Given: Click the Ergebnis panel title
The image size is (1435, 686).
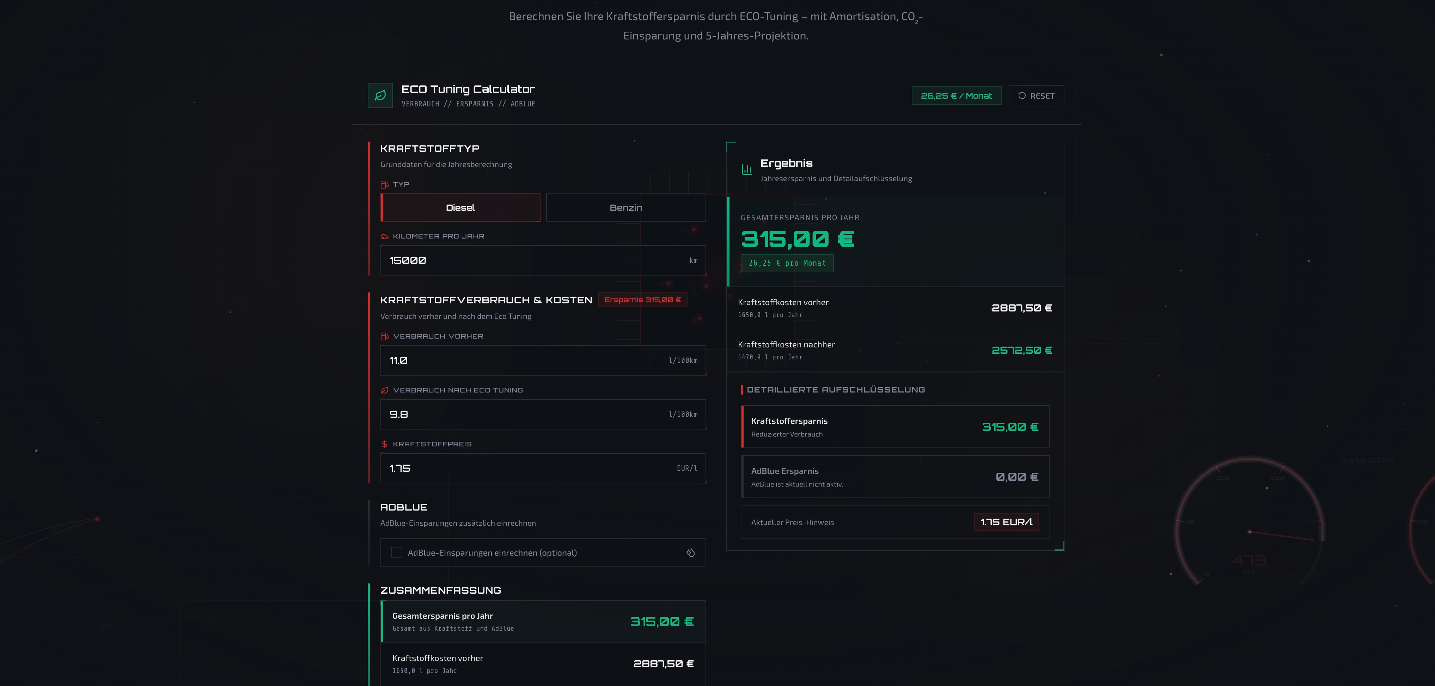Looking at the screenshot, I should tap(786, 163).
